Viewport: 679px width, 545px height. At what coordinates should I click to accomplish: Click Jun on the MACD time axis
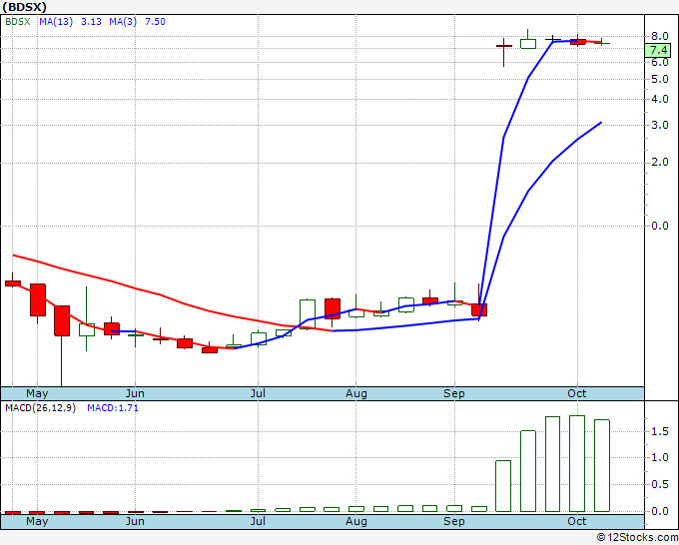click(135, 521)
